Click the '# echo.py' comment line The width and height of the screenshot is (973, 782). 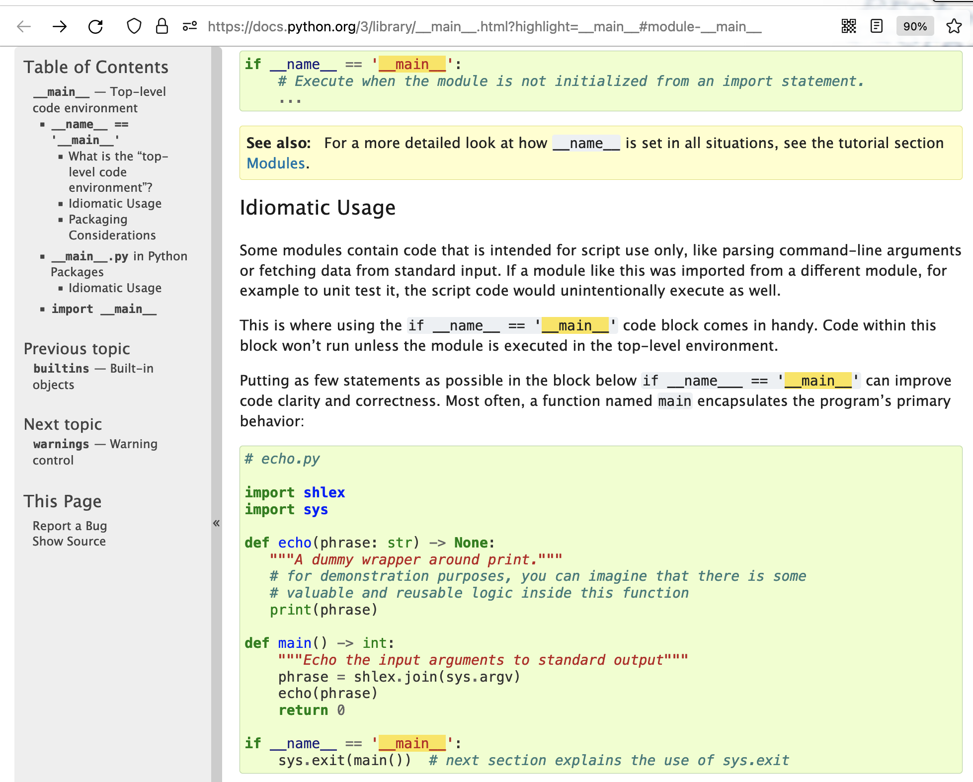[x=282, y=459]
